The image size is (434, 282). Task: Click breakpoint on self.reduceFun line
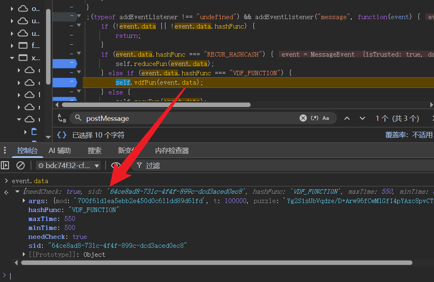64,63
